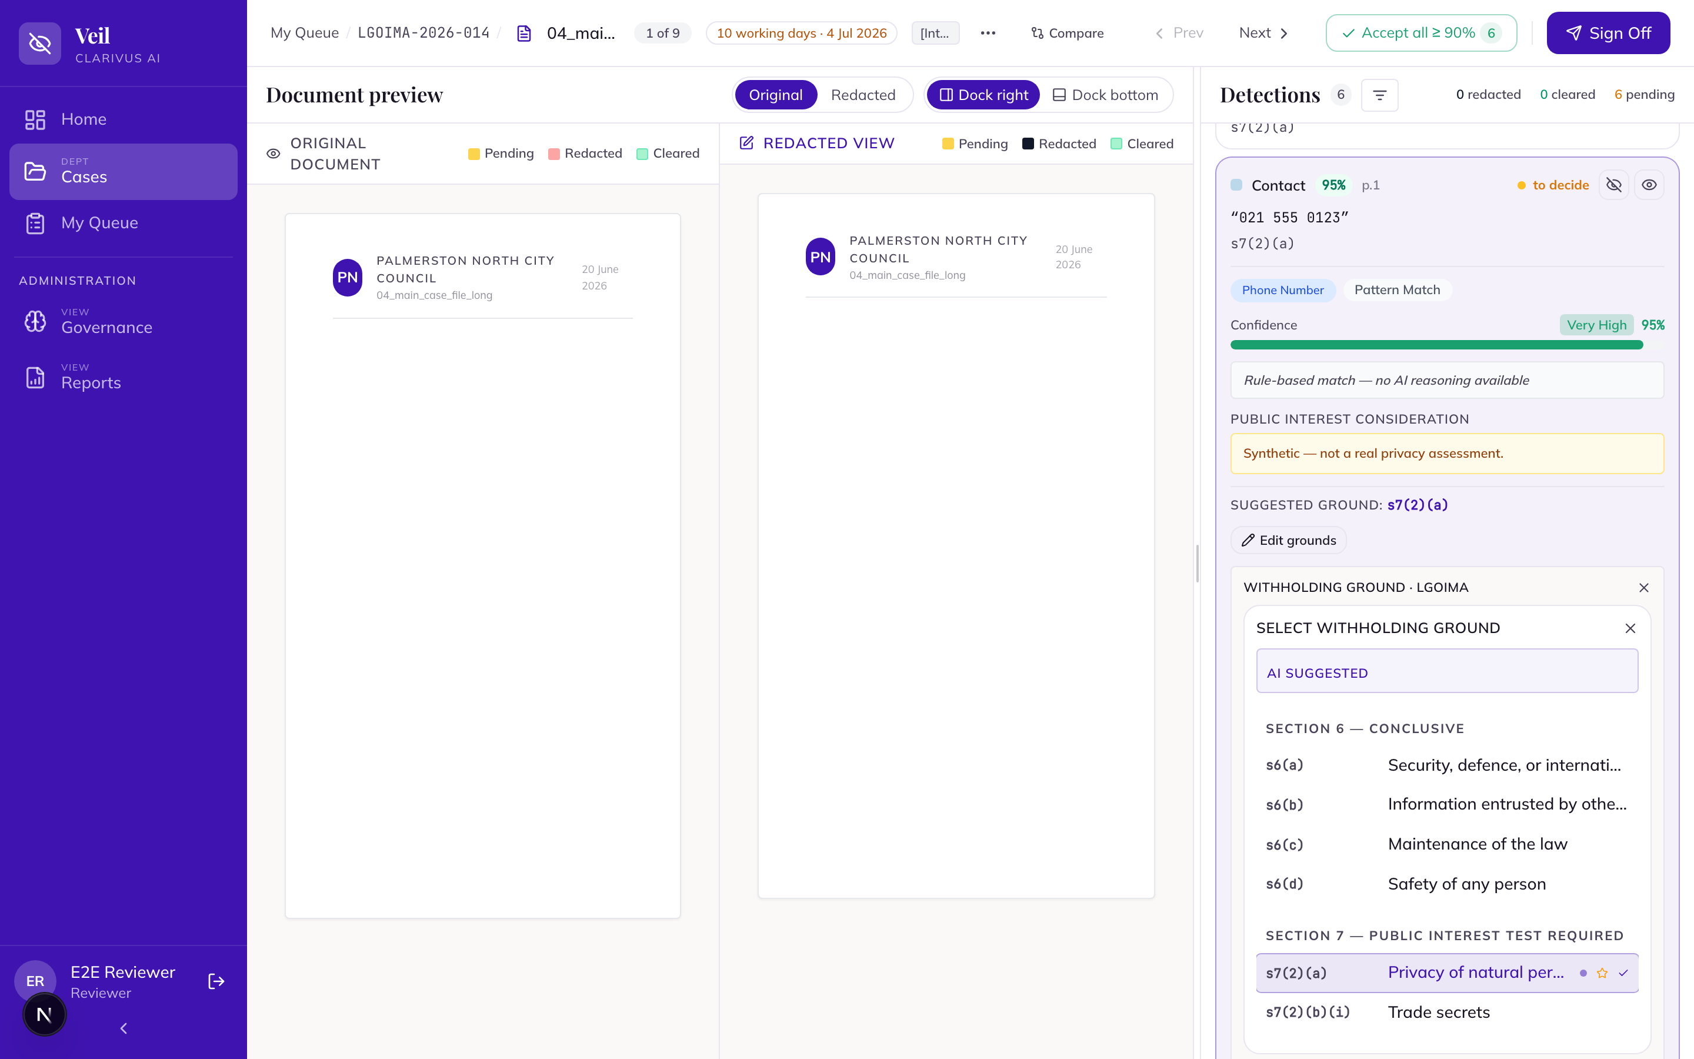
Task: Click Accept all ≥ 90% button
Action: [x=1421, y=33]
